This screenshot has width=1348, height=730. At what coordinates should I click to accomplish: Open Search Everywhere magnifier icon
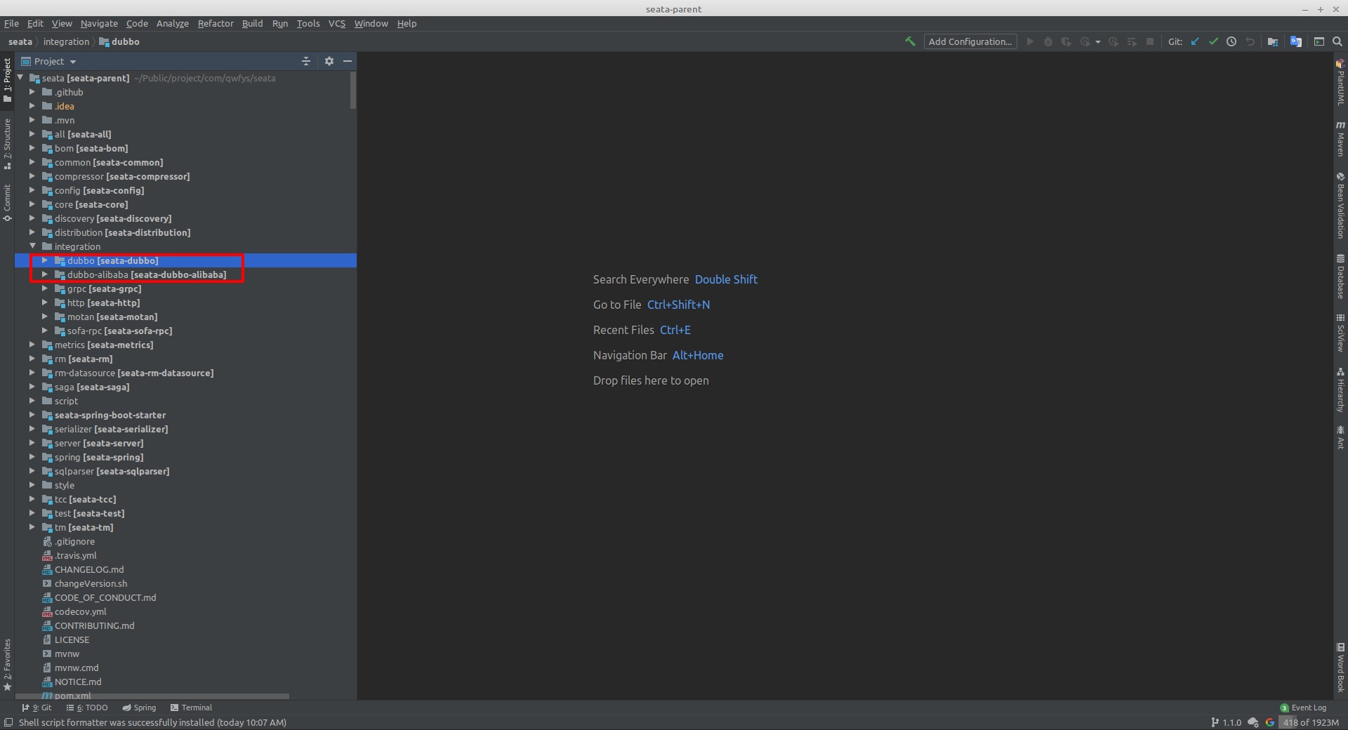coord(1337,41)
